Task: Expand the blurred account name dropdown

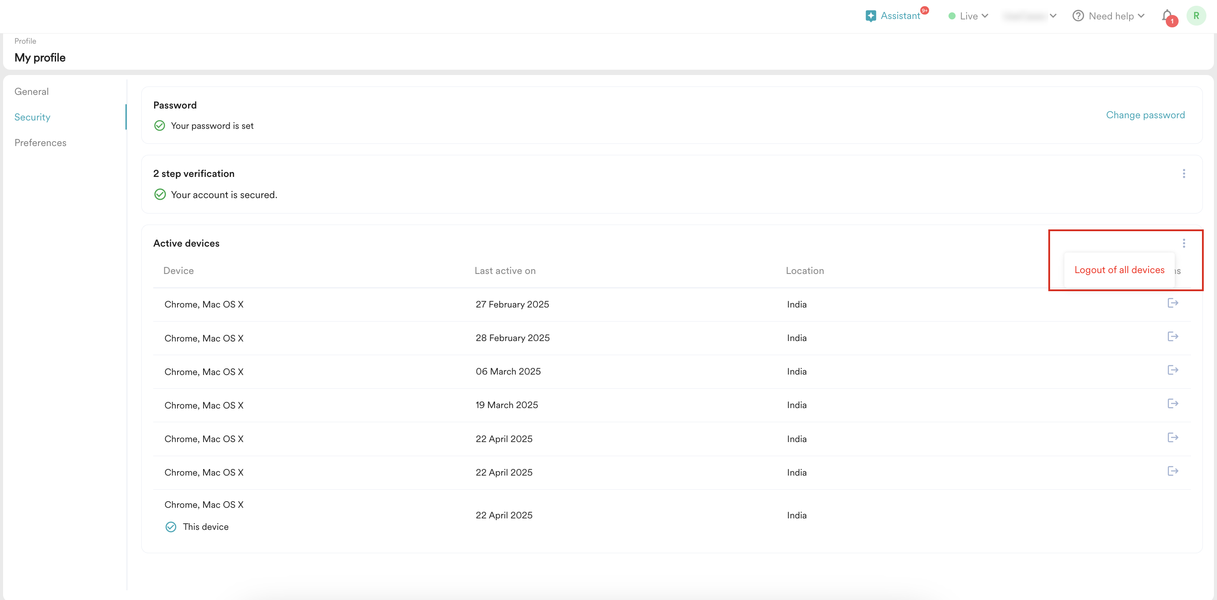Action: (x=1029, y=16)
